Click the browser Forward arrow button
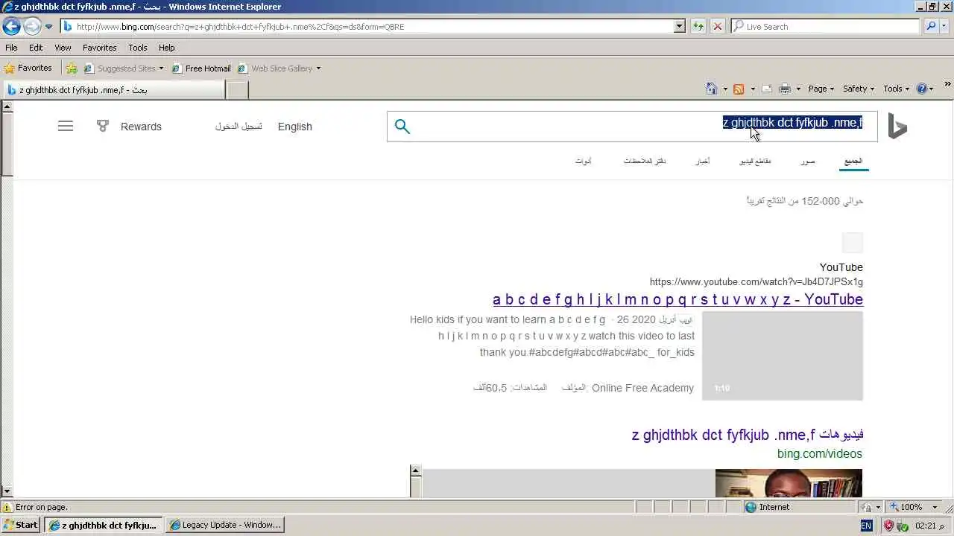Screen dimensions: 954x536 pyautogui.click(x=32, y=26)
